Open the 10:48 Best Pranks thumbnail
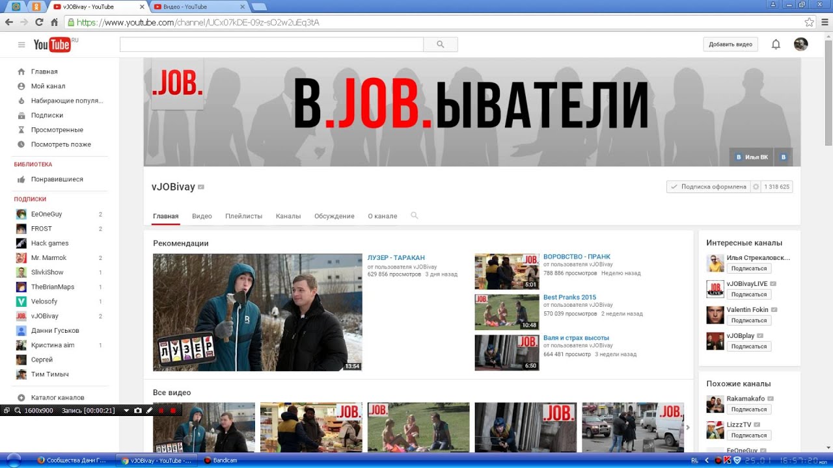The height and width of the screenshot is (468, 833). [x=507, y=312]
